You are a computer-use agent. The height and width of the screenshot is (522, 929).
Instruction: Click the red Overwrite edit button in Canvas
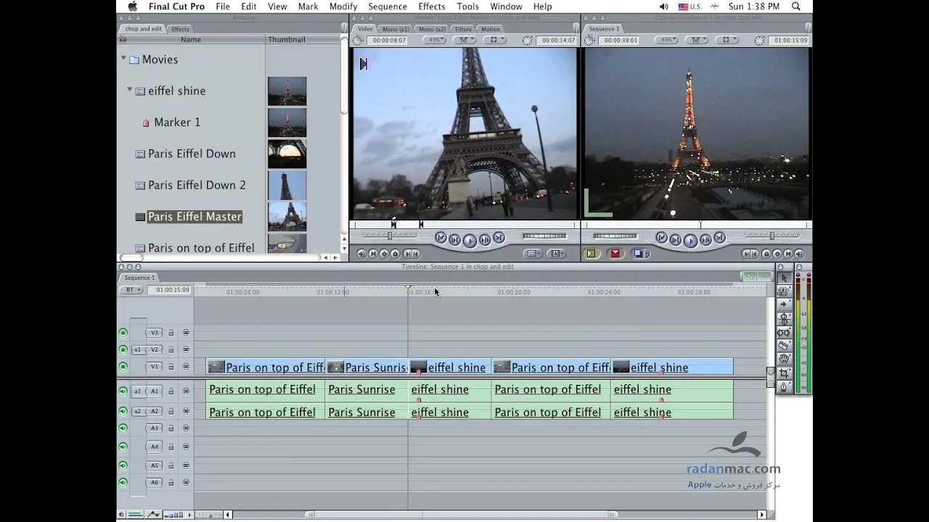click(x=615, y=254)
